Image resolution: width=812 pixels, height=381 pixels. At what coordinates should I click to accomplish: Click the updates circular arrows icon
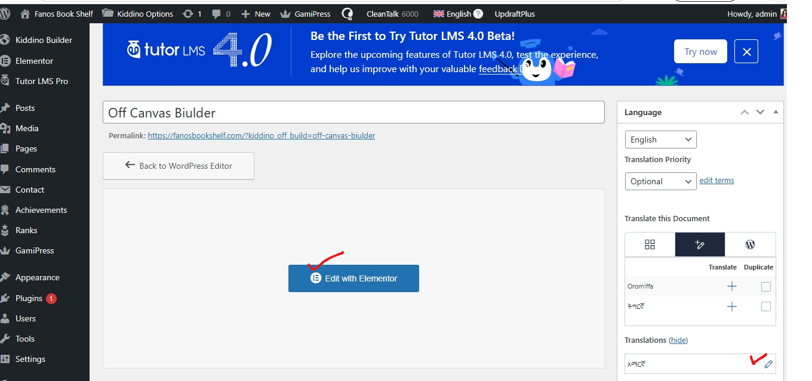[188, 14]
